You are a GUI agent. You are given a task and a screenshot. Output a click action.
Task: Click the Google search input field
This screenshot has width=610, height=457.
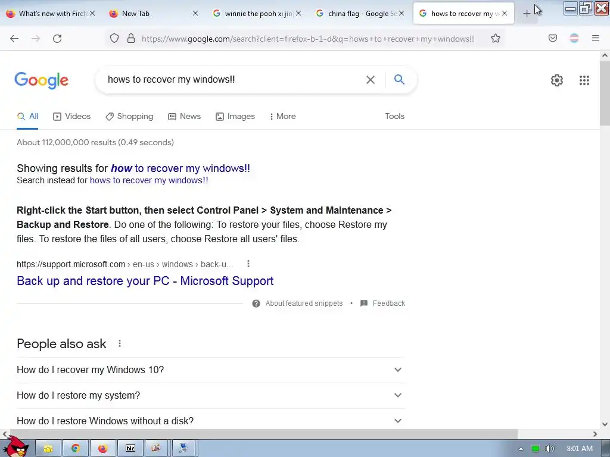pyautogui.click(x=234, y=80)
